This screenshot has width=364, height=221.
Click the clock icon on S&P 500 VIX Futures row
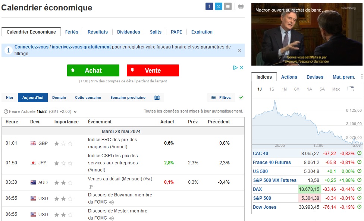(x=360, y=180)
